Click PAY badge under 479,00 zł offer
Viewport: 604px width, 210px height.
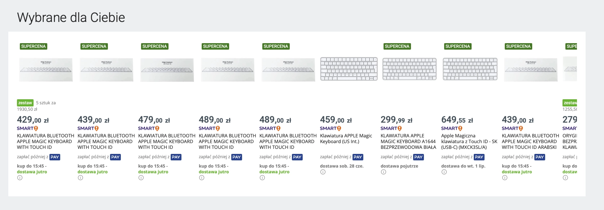pyautogui.click(x=176, y=157)
